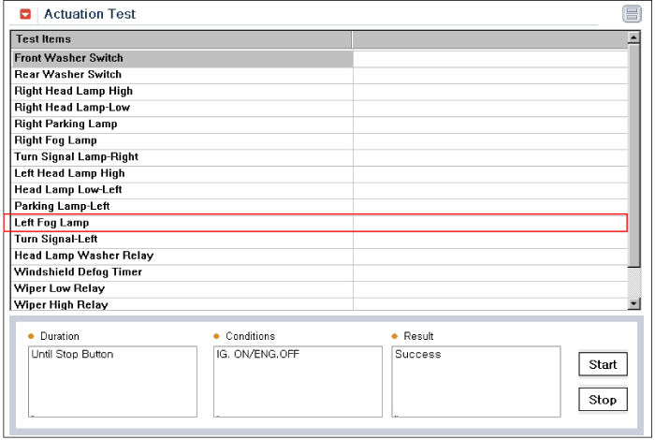Select Right Parking Lamp row
Image resolution: width=655 pixels, height=440 pixels.
point(320,125)
